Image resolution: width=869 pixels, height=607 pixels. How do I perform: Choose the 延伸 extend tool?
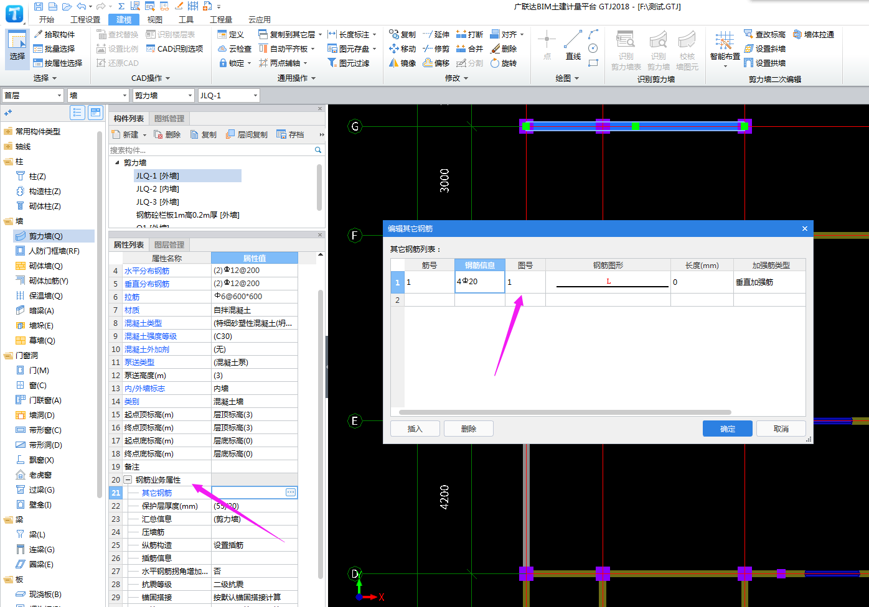click(x=436, y=34)
